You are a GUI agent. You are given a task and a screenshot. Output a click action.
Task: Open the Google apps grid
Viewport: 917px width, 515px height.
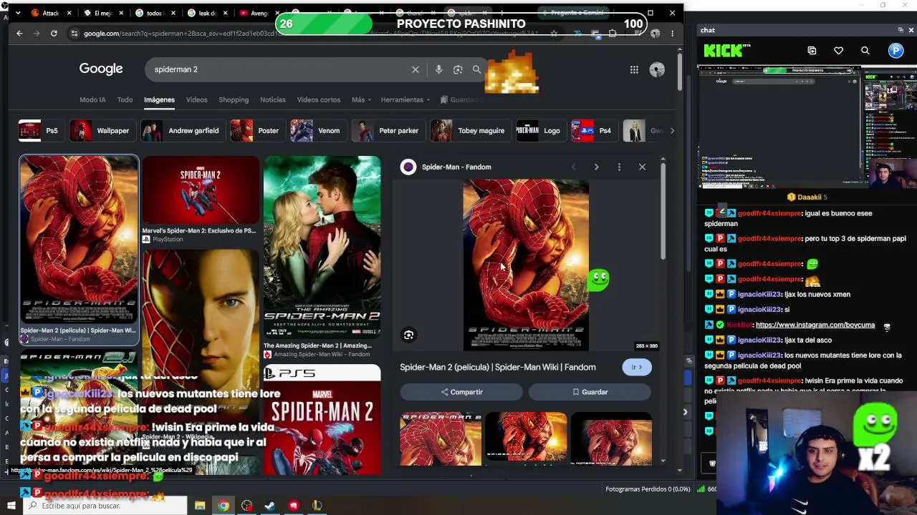[634, 69]
